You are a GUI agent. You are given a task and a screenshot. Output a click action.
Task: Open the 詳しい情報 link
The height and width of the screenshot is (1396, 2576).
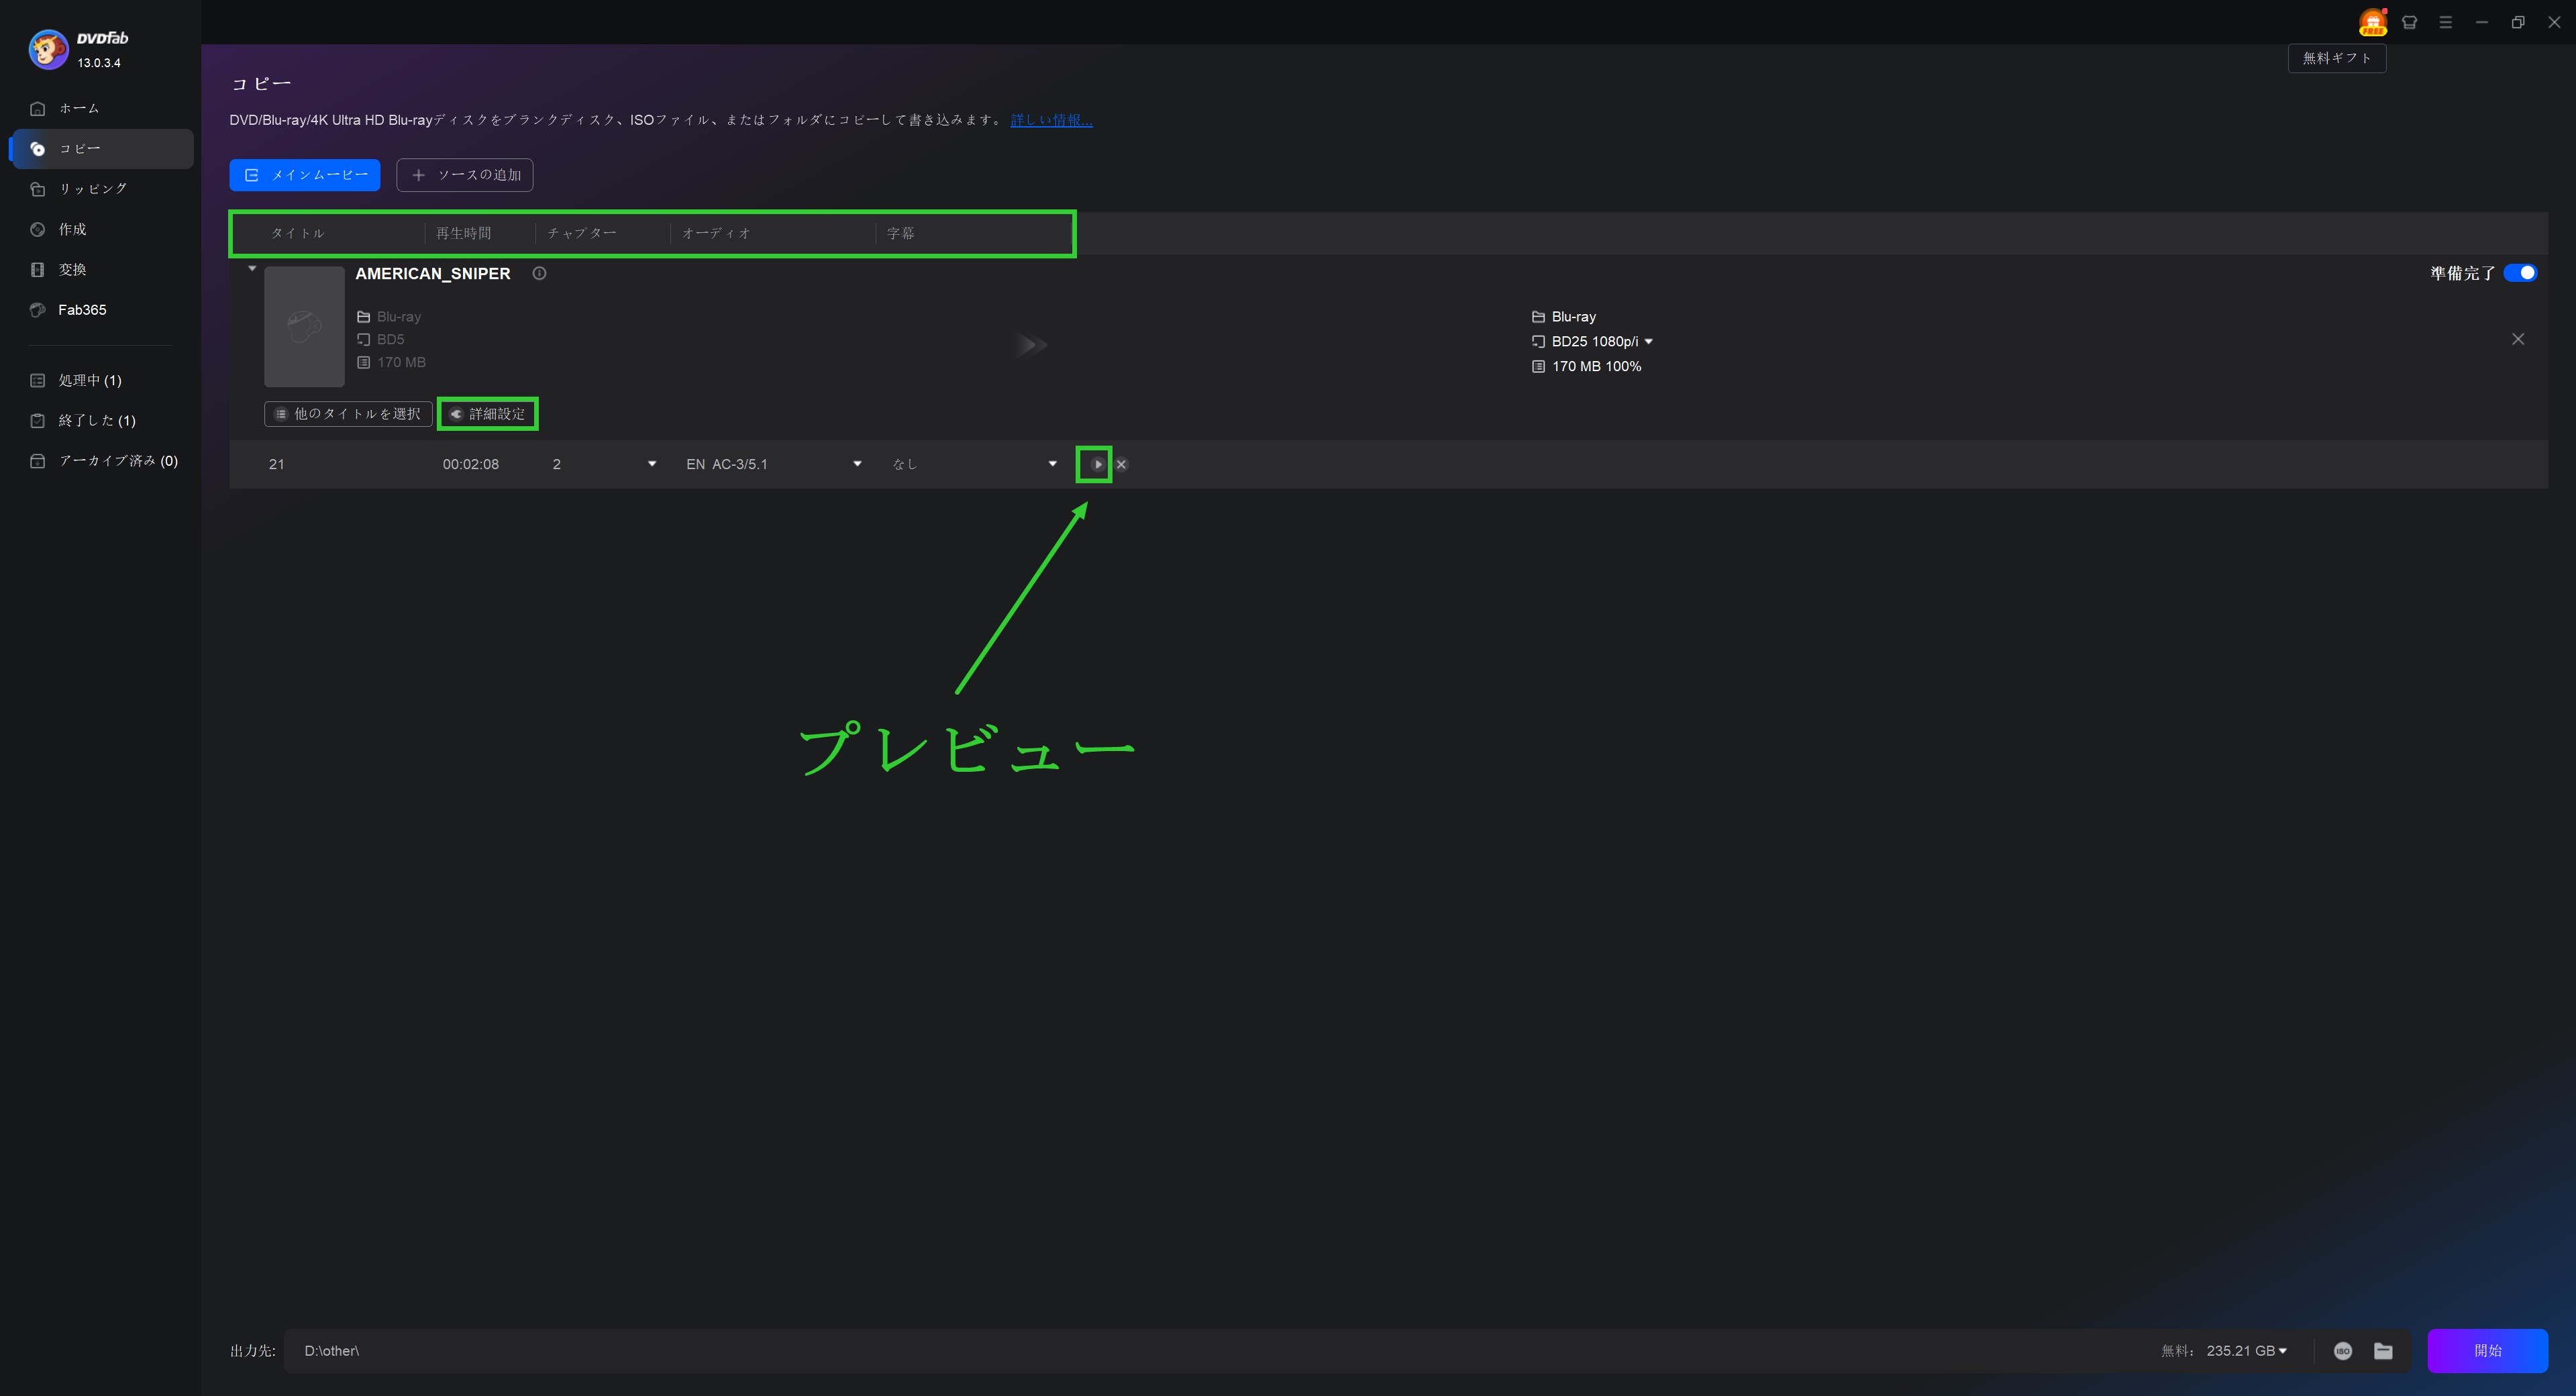pyautogui.click(x=1051, y=120)
